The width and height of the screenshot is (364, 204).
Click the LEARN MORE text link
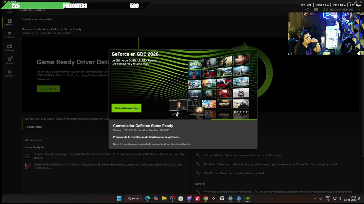(34, 127)
